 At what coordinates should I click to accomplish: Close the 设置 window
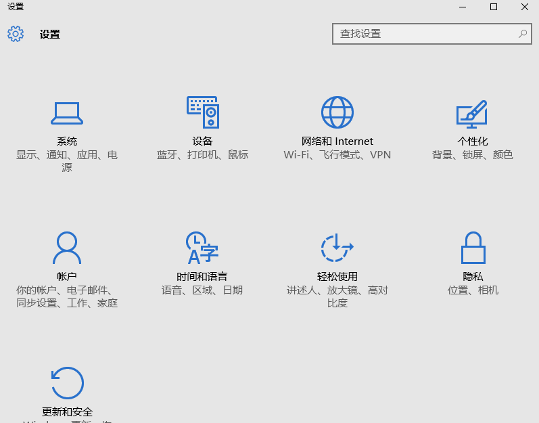click(525, 7)
